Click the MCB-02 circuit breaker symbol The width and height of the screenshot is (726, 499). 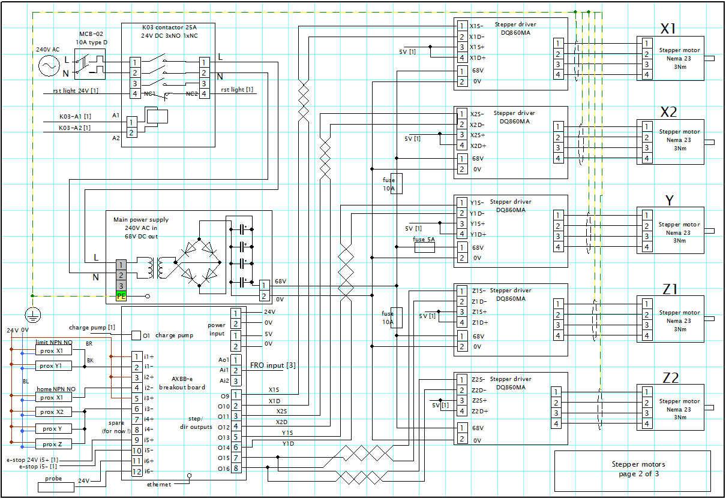pos(89,66)
